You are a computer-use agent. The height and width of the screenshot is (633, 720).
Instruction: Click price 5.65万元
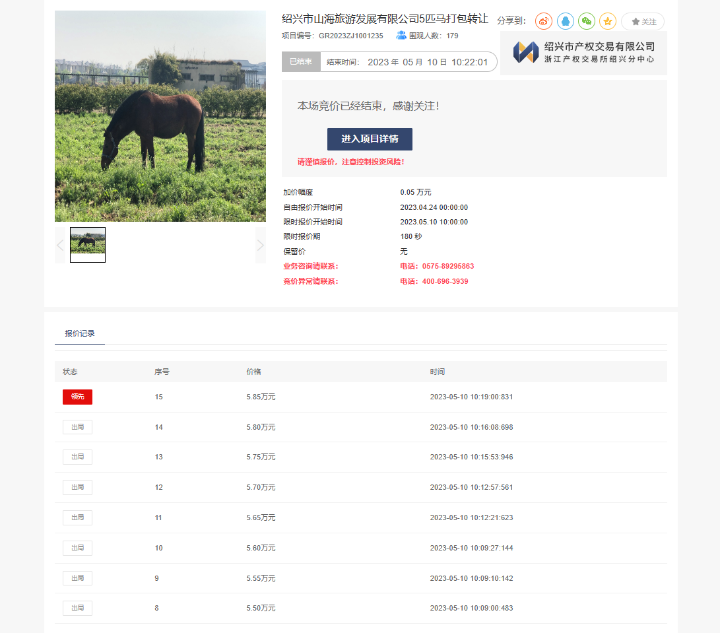pos(261,517)
